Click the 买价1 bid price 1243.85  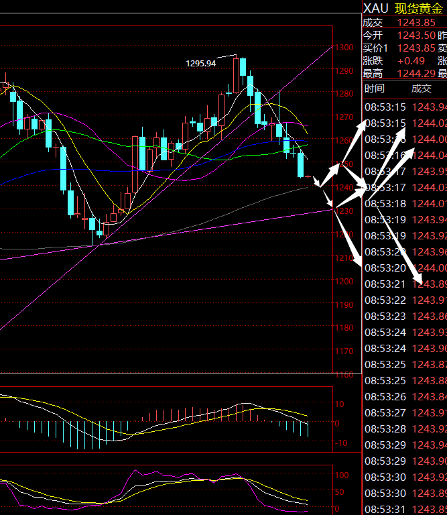416,48
